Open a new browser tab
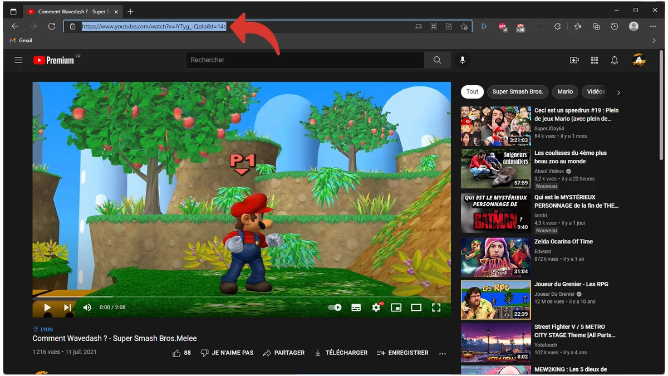The image size is (668, 376). [x=130, y=12]
